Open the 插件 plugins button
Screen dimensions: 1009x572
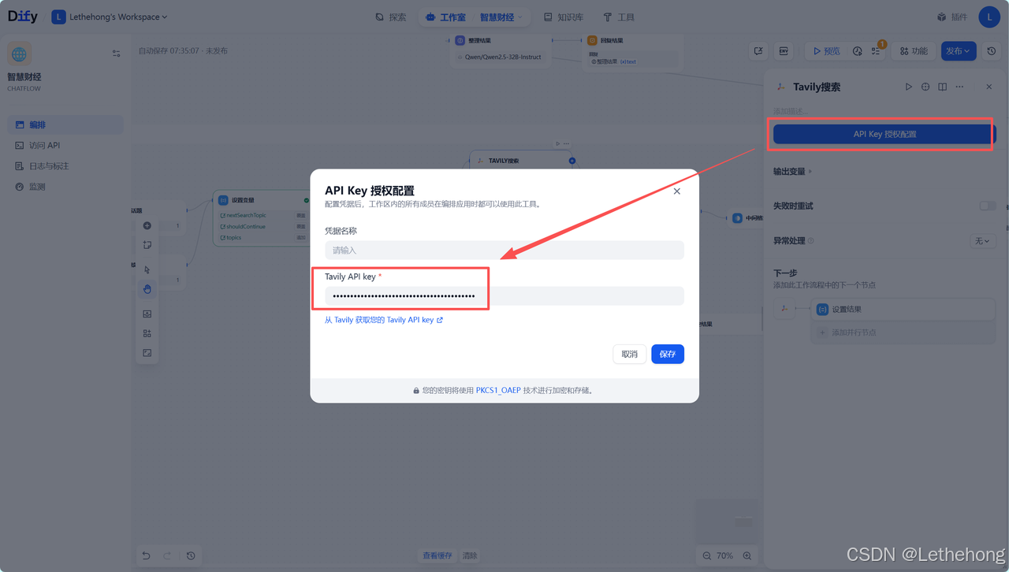[951, 17]
